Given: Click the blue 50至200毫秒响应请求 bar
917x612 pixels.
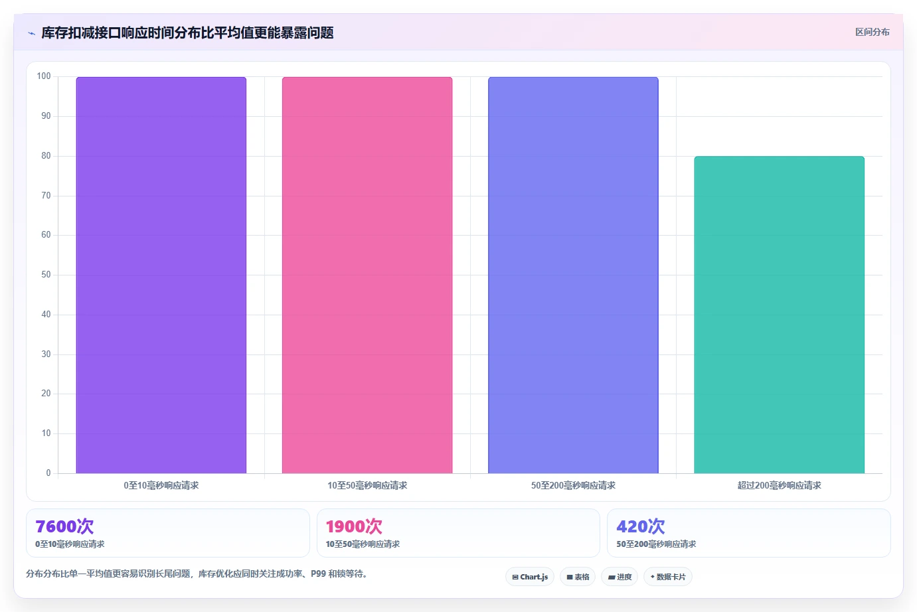Looking at the screenshot, I should [x=573, y=275].
